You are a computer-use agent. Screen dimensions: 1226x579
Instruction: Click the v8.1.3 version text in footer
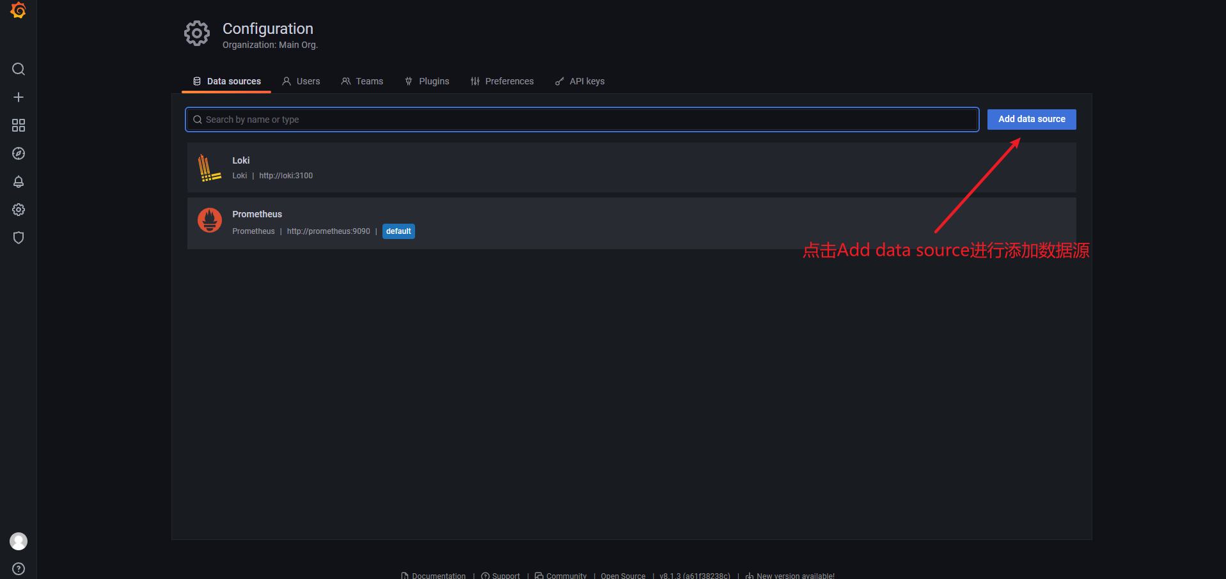[x=695, y=576]
